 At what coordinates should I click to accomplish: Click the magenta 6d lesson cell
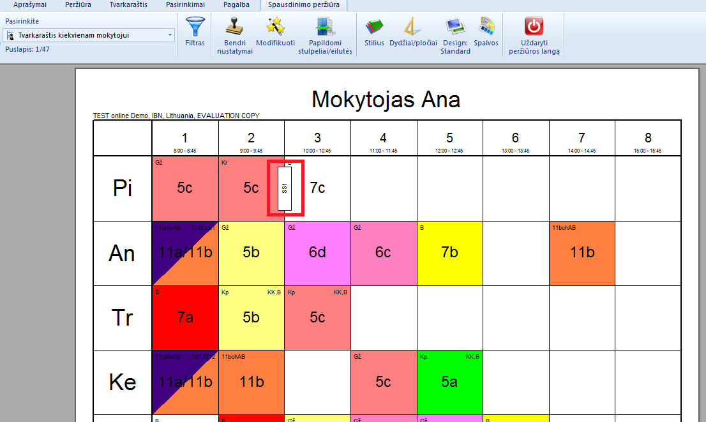click(x=317, y=253)
